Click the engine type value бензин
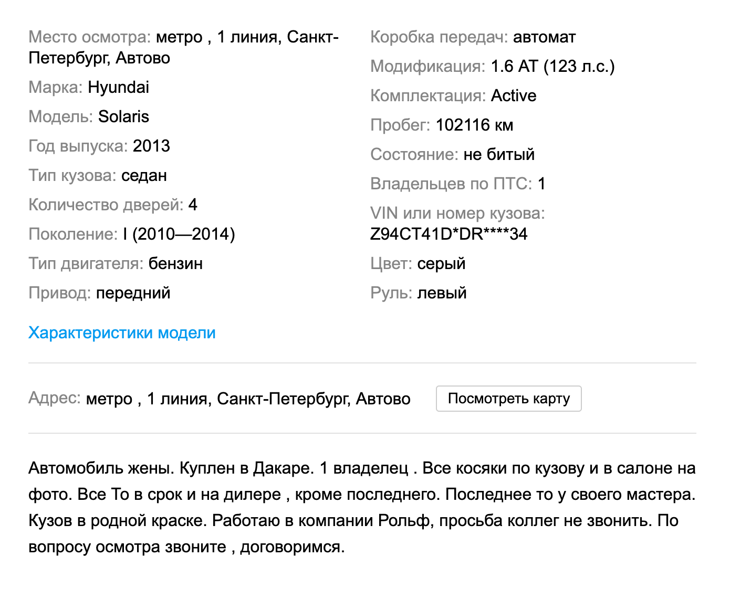The height and width of the screenshot is (589, 730). pos(175,263)
